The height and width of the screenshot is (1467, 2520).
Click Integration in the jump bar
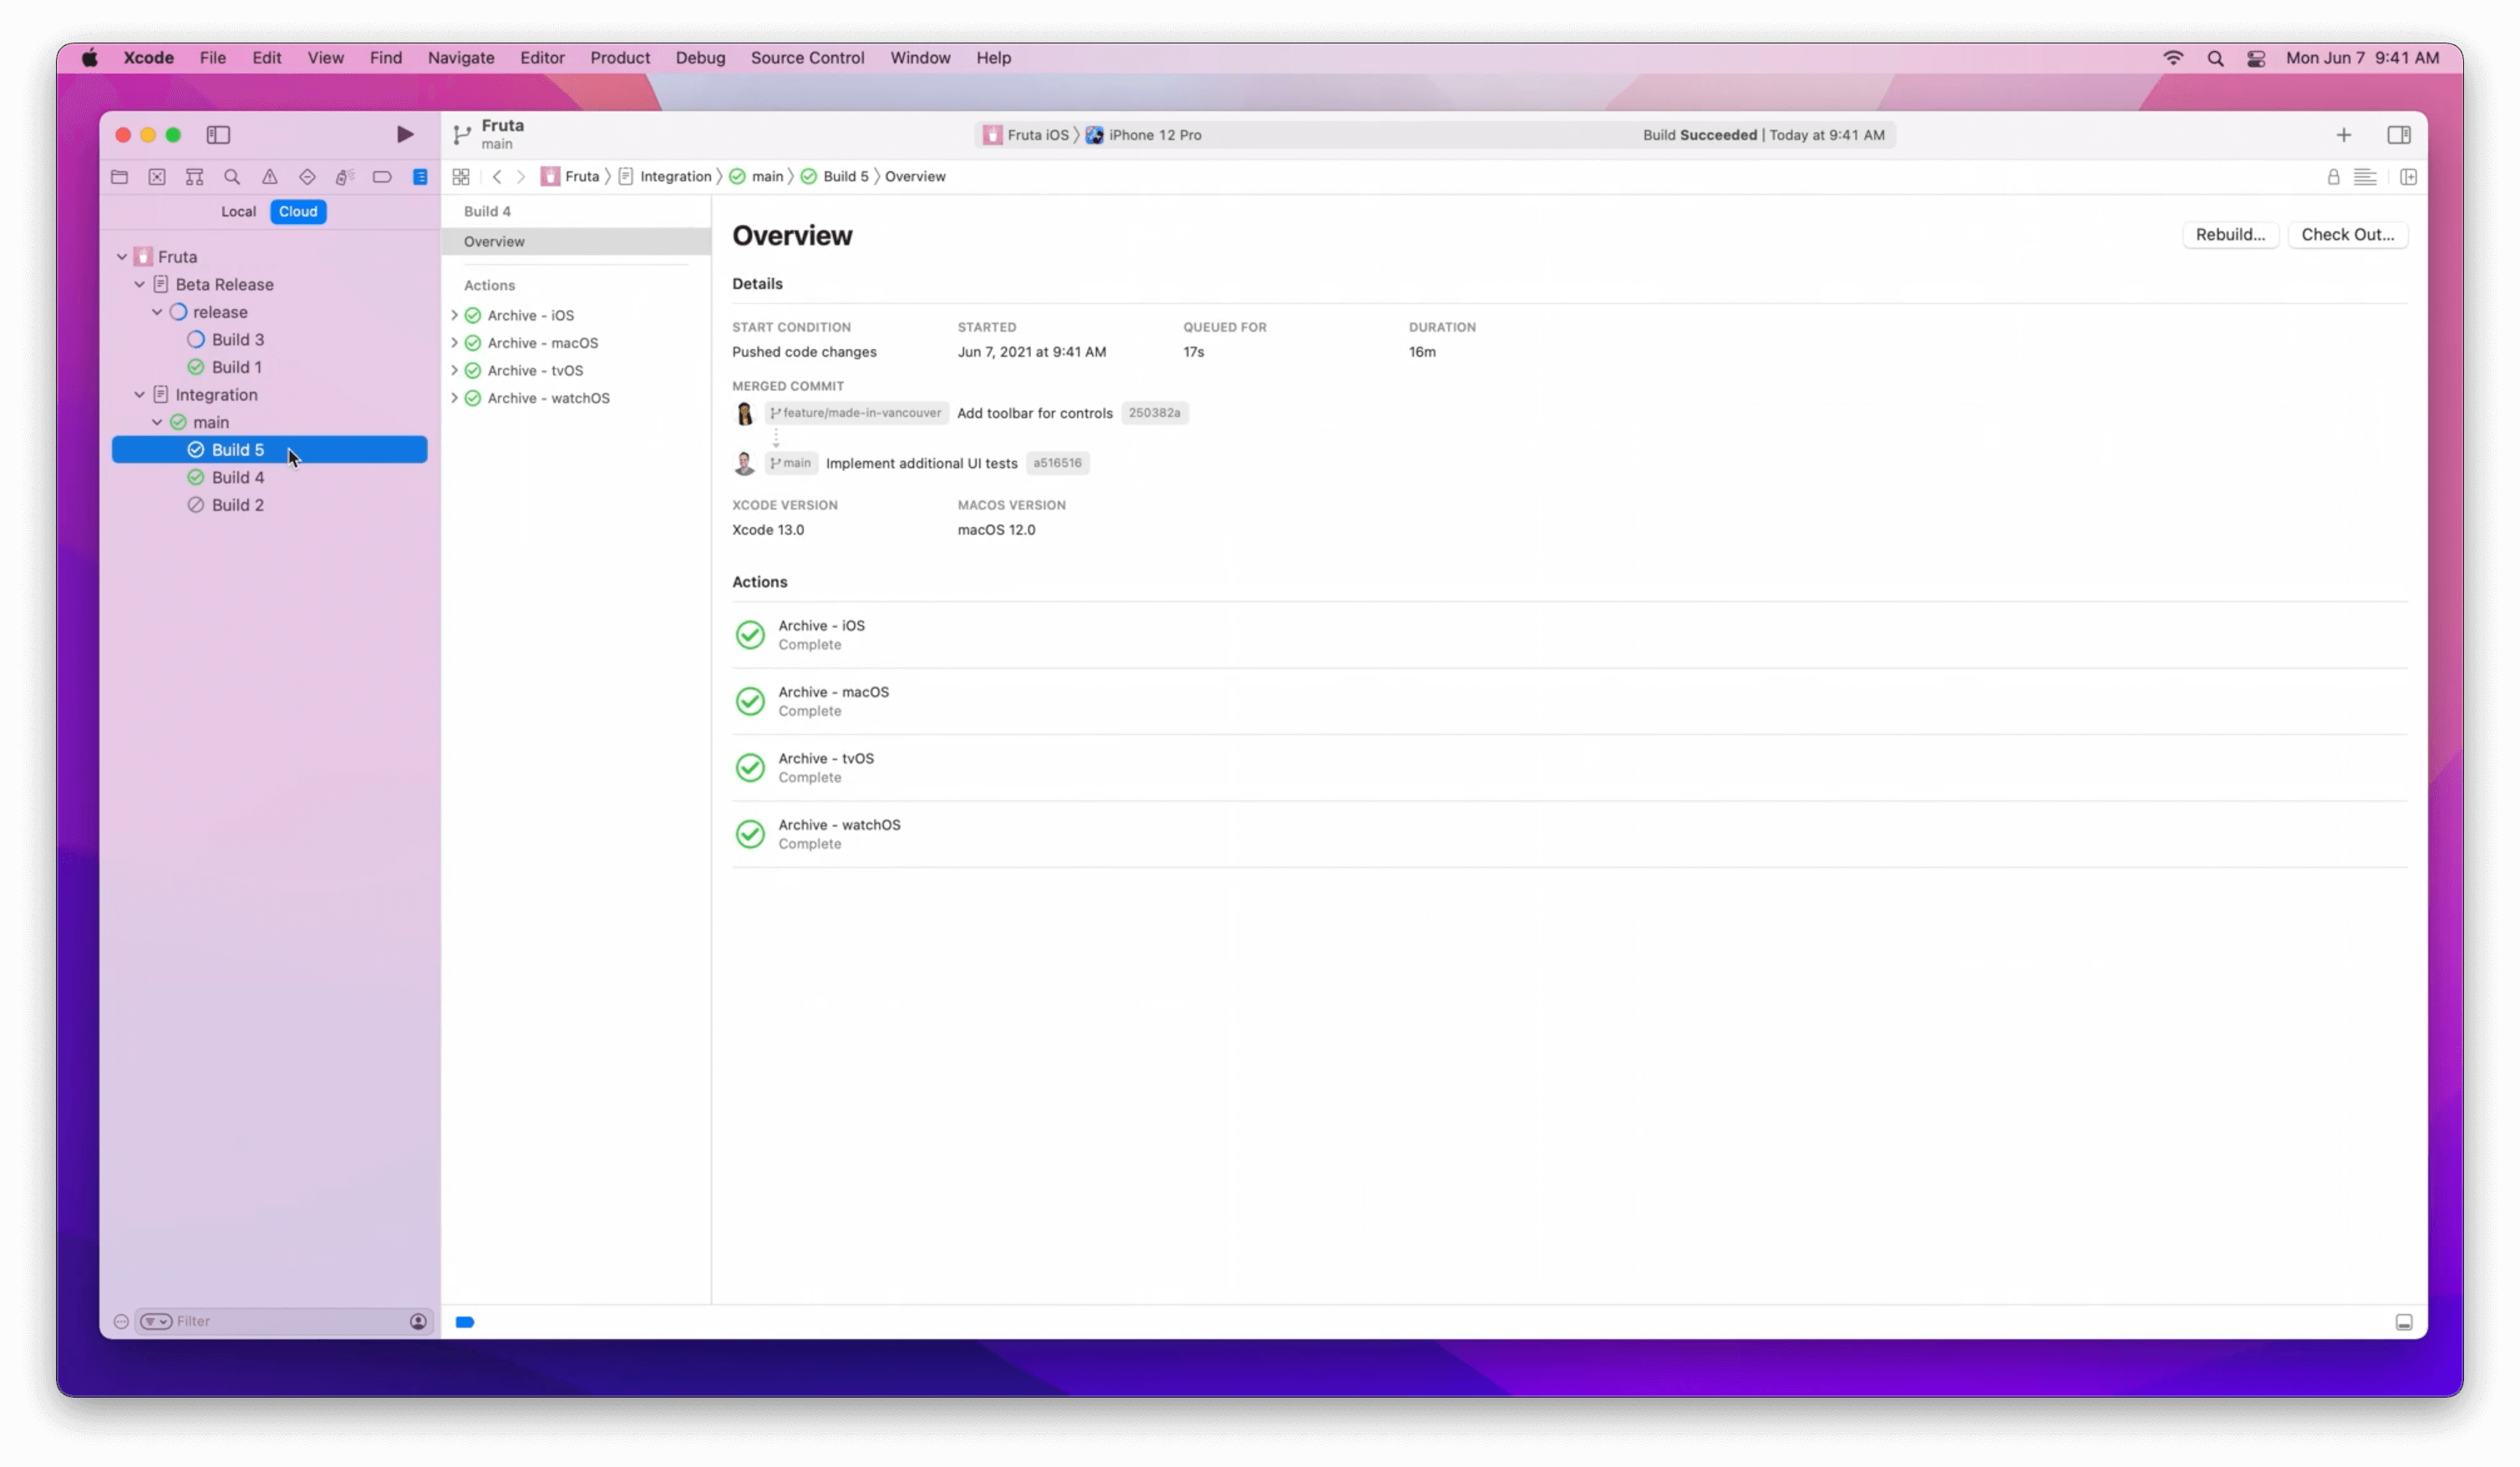665,177
